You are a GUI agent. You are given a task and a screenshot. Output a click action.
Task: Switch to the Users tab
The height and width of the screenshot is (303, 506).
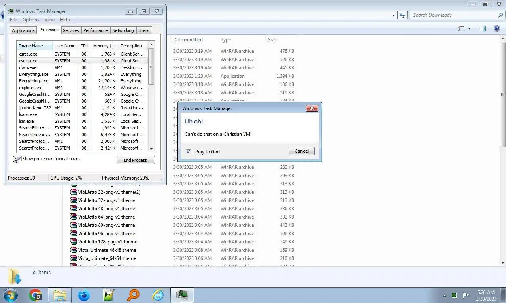(144, 30)
